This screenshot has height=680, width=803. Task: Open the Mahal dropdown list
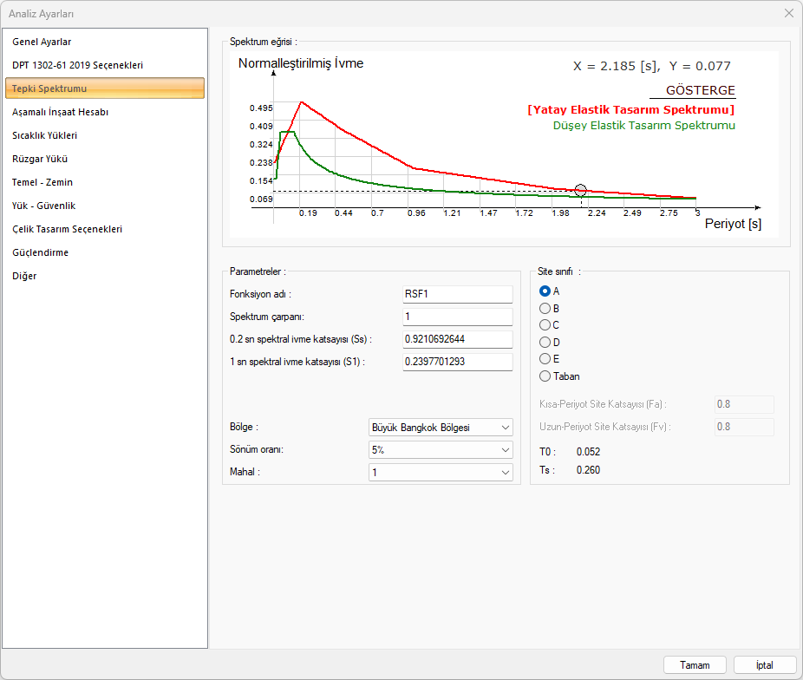(441, 473)
